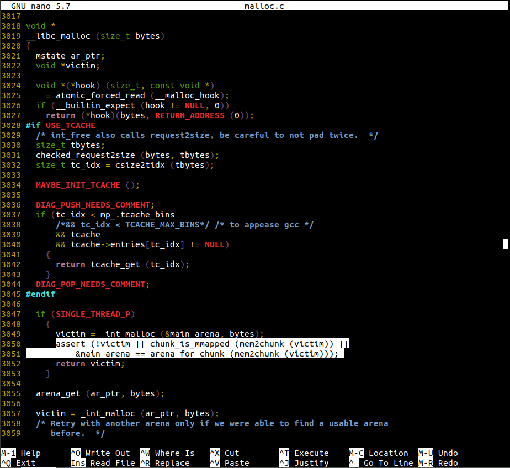Click the scrollbar position indicator at right edge
The image size is (510, 468).
505,244
